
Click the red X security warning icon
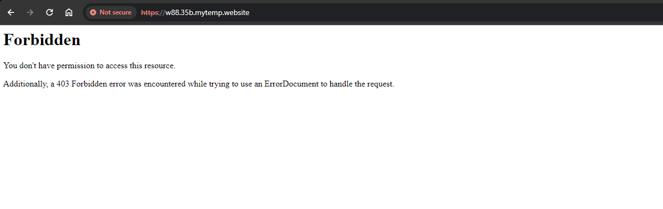point(93,12)
